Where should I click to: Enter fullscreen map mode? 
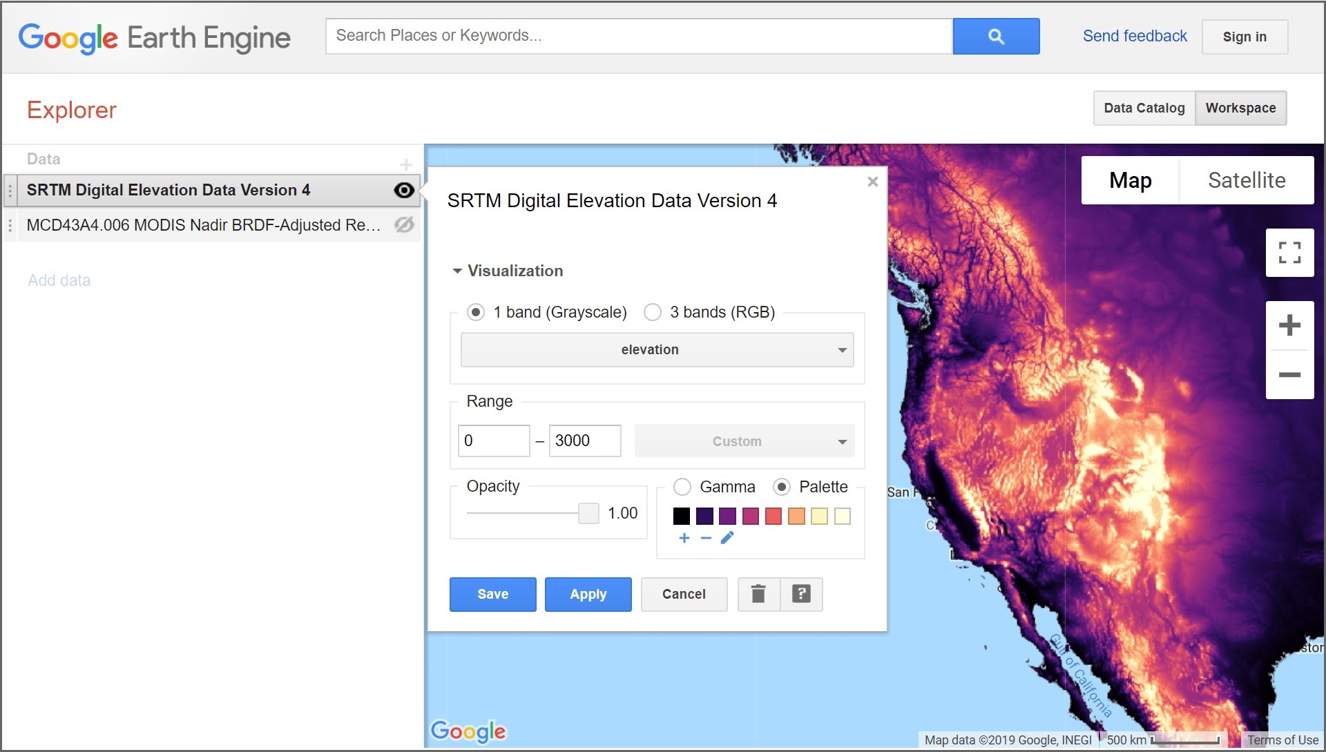pos(1289,253)
